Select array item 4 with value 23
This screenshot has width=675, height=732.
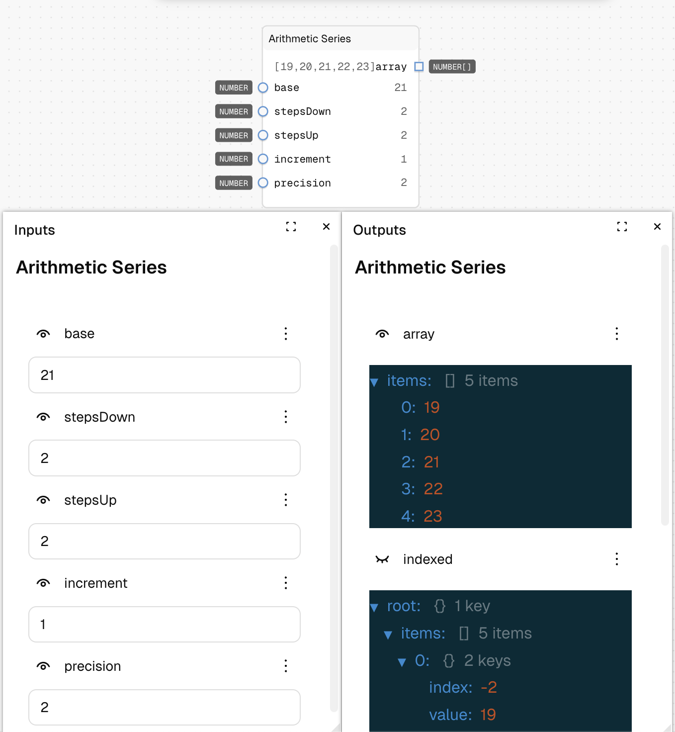(x=422, y=516)
